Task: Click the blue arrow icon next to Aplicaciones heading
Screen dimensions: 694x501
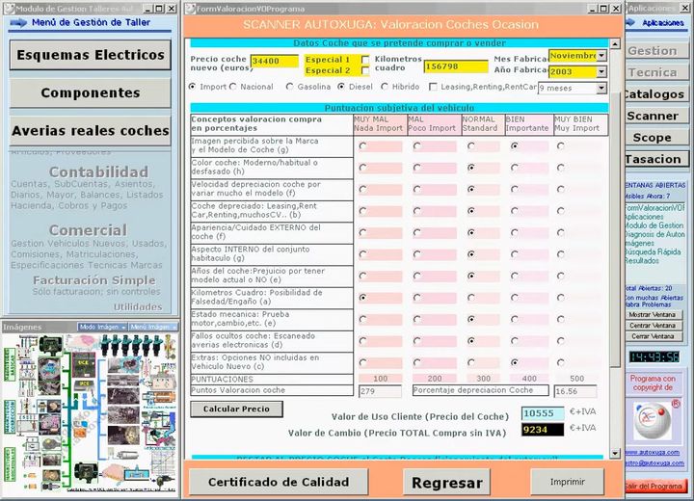Action: pos(630,22)
